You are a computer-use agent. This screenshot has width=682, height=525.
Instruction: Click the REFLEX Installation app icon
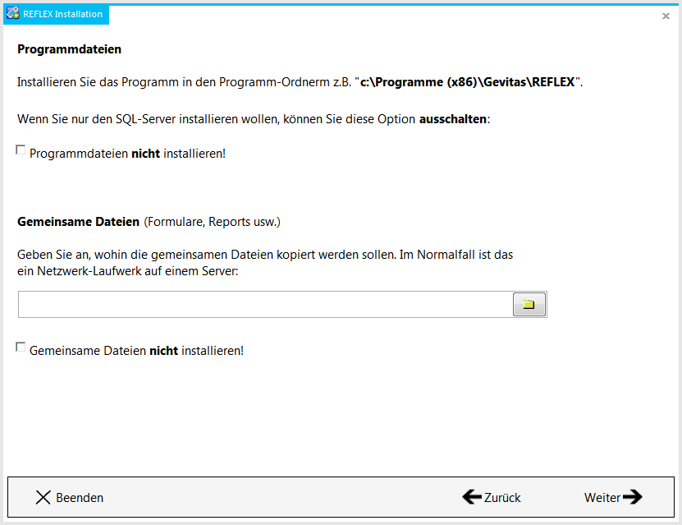(12, 13)
